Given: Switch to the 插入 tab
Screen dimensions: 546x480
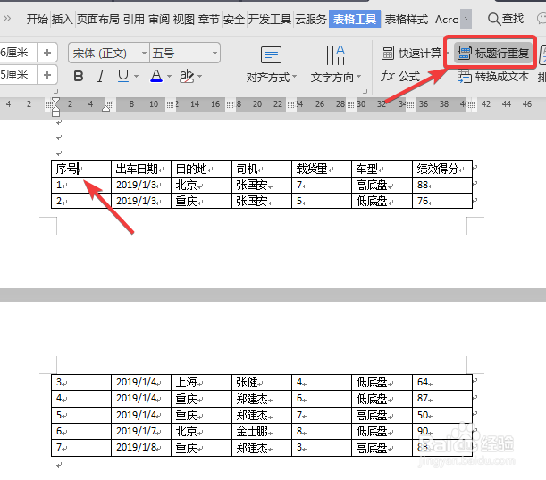Looking at the screenshot, I should pos(62,19).
